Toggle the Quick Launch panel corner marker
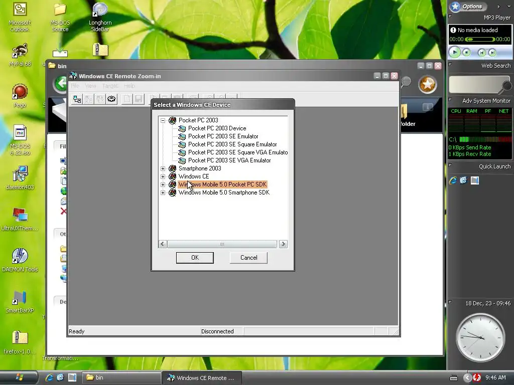 (x=450, y=165)
